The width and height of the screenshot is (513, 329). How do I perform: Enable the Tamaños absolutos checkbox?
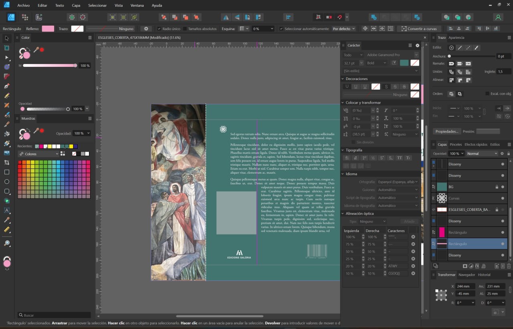pyautogui.click(x=185, y=29)
